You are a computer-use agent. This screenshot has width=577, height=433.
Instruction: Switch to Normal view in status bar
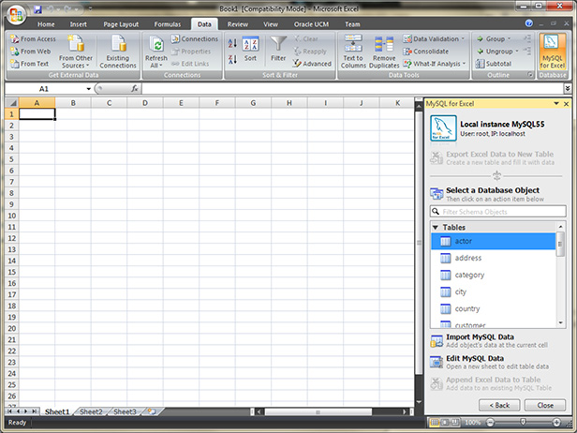(x=435, y=423)
